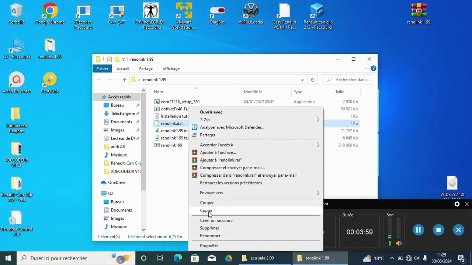Open OneDrive in the navigation pane
The image size is (472, 265).
click(x=116, y=183)
